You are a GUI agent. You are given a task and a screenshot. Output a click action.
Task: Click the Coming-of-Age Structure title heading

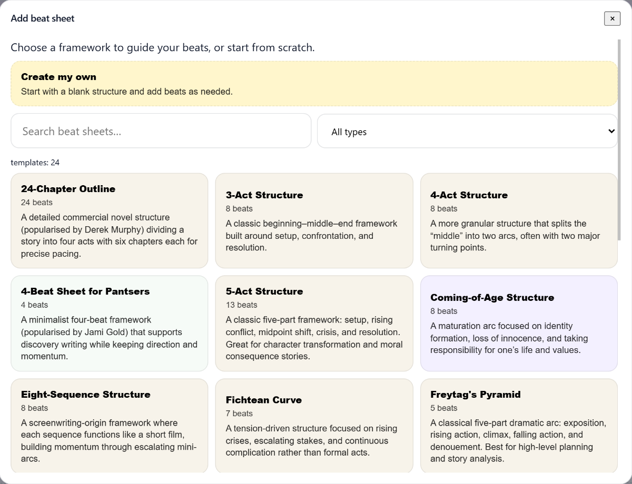click(492, 298)
